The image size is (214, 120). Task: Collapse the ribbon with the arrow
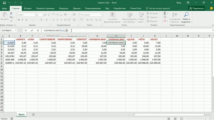click(213, 25)
